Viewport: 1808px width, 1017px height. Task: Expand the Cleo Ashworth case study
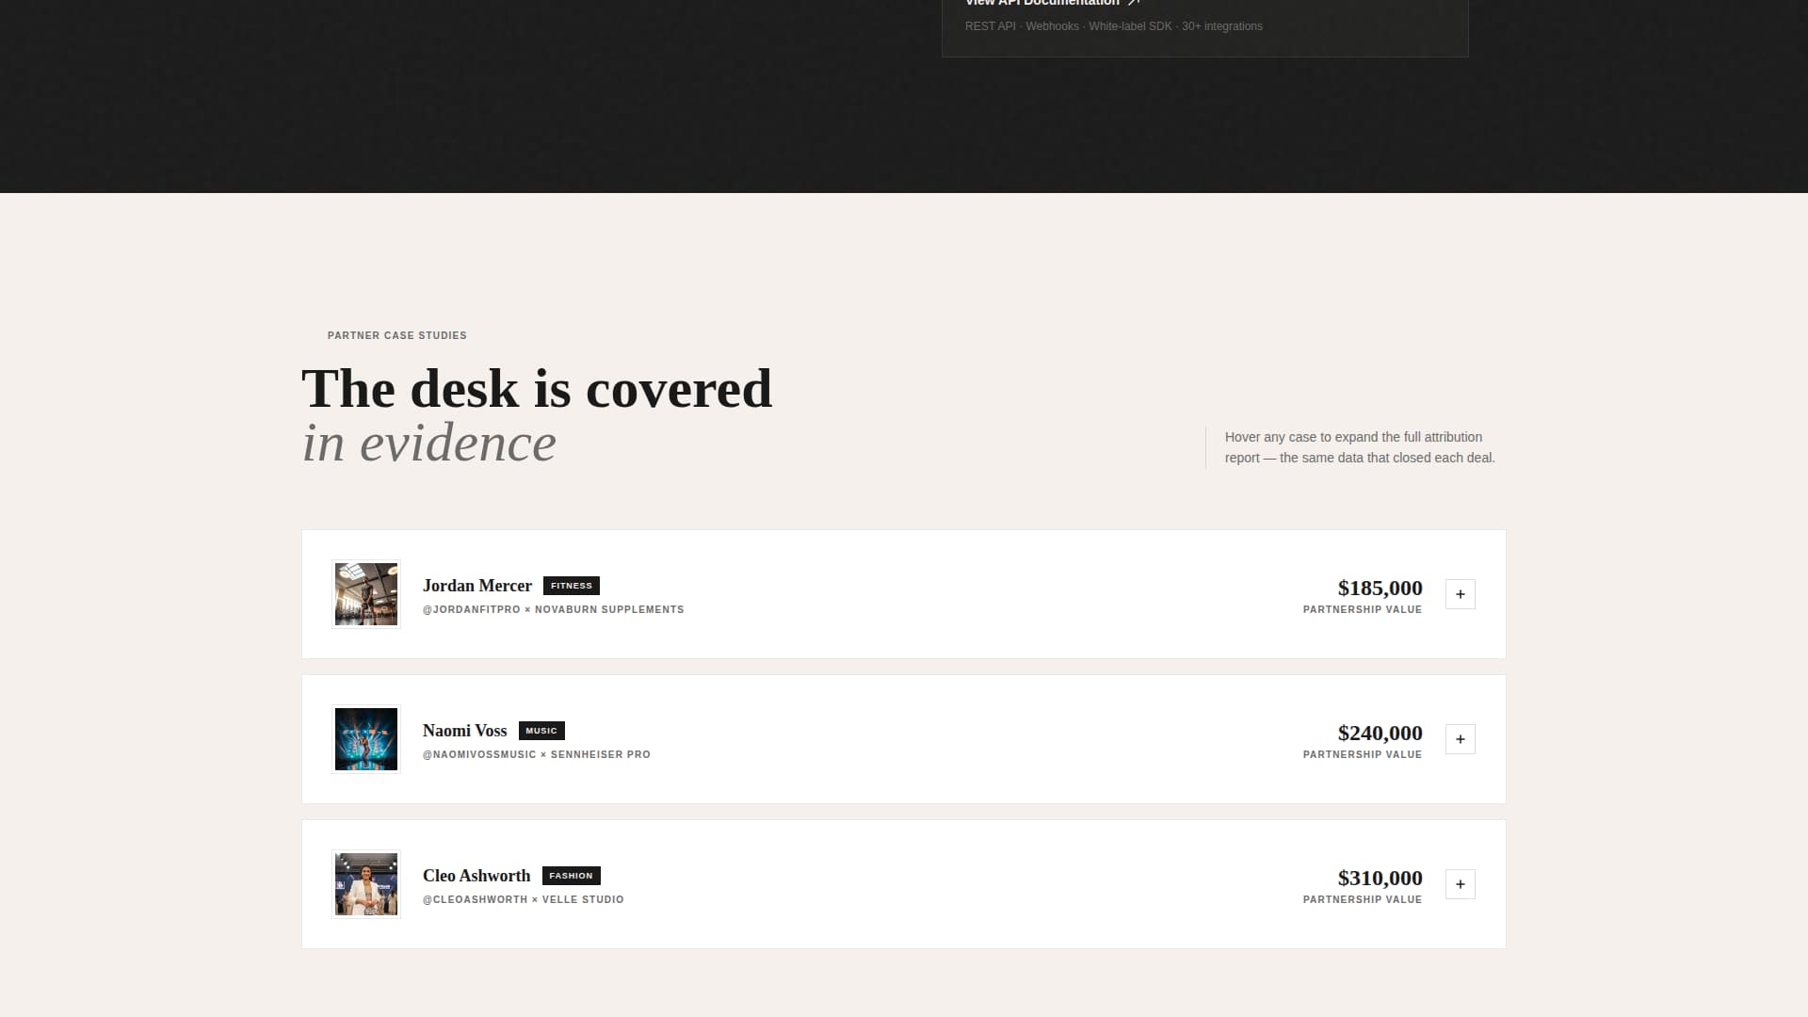(x=1460, y=884)
